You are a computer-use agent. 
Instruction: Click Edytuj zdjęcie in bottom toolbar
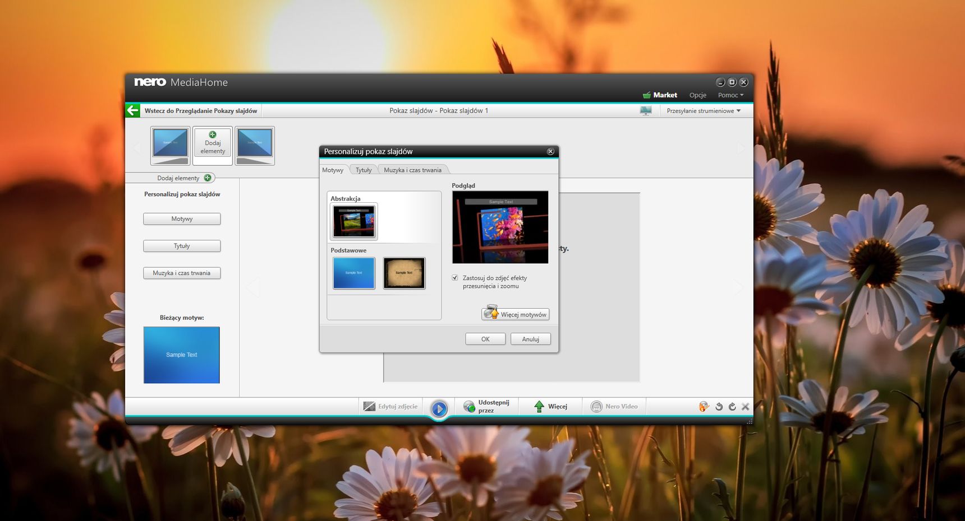coord(390,407)
